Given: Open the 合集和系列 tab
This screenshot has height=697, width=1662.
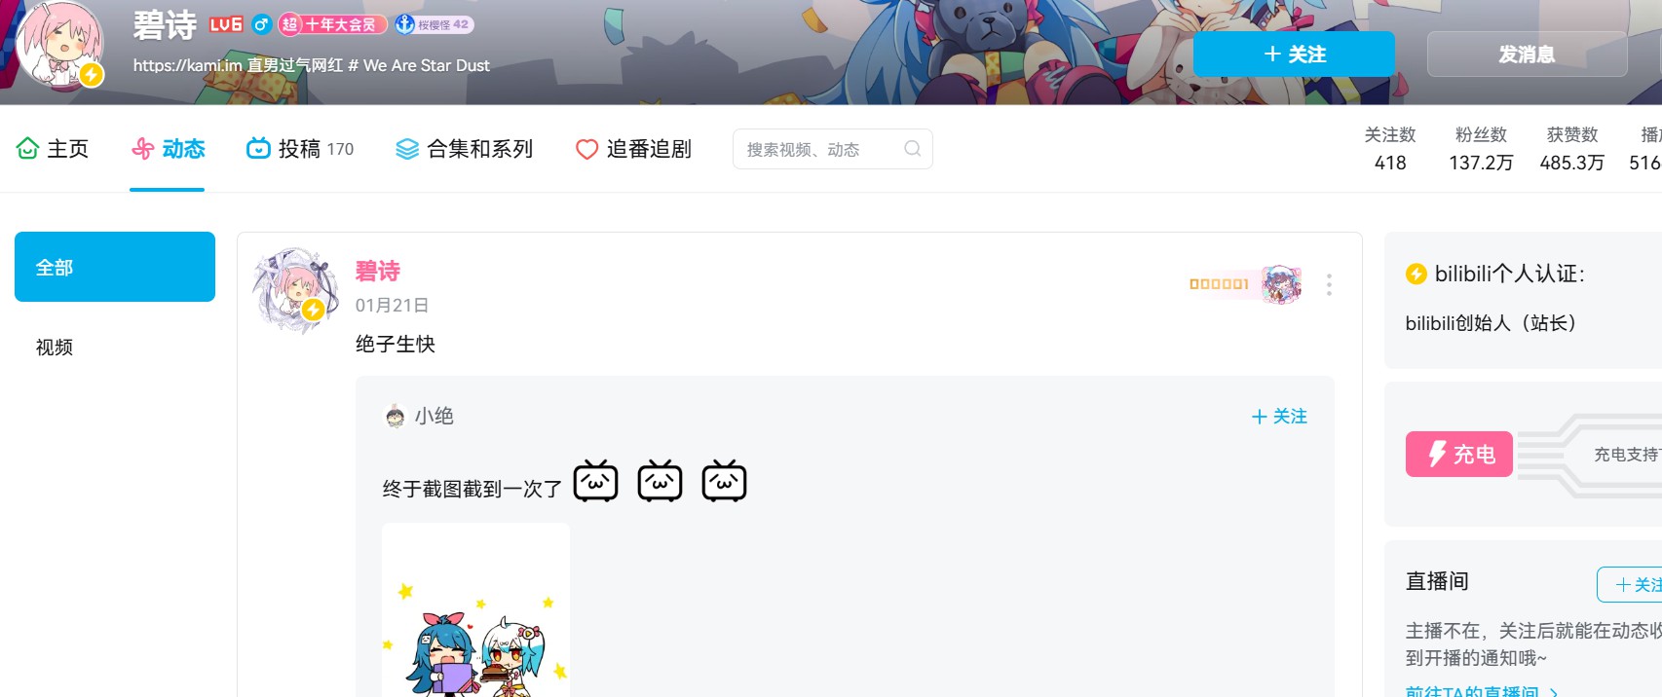Looking at the screenshot, I should (464, 149).
